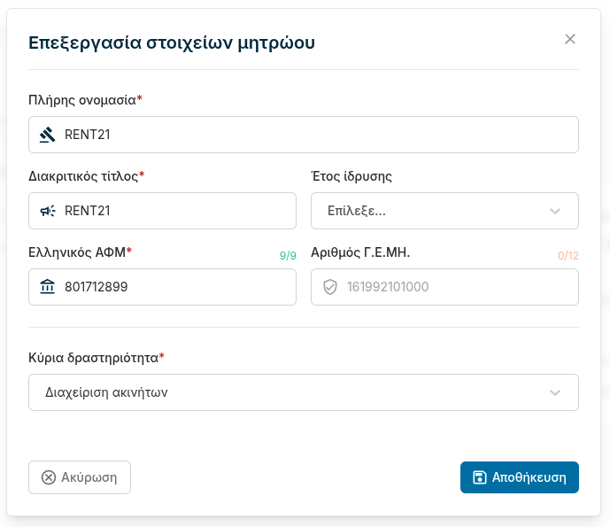Focus the Ελληνικός ΑΦΜ field 801712899
The height and width of the screenshot is (527, 610).
pyautogui.click(x=162, y=287)
